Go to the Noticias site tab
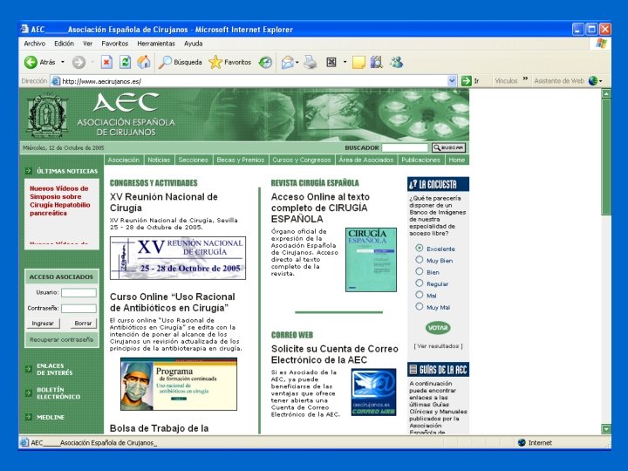 (159, 160)
